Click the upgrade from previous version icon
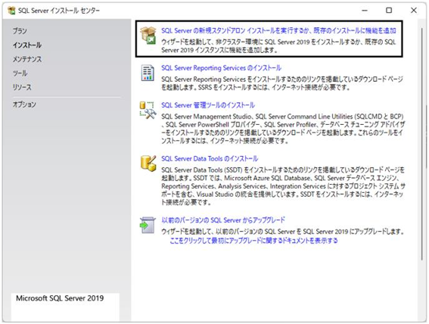 148,225
